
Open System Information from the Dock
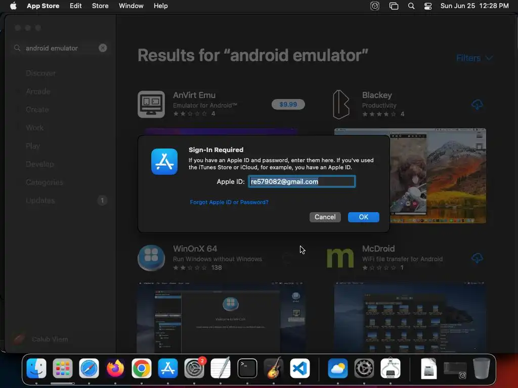coord(391,368)
